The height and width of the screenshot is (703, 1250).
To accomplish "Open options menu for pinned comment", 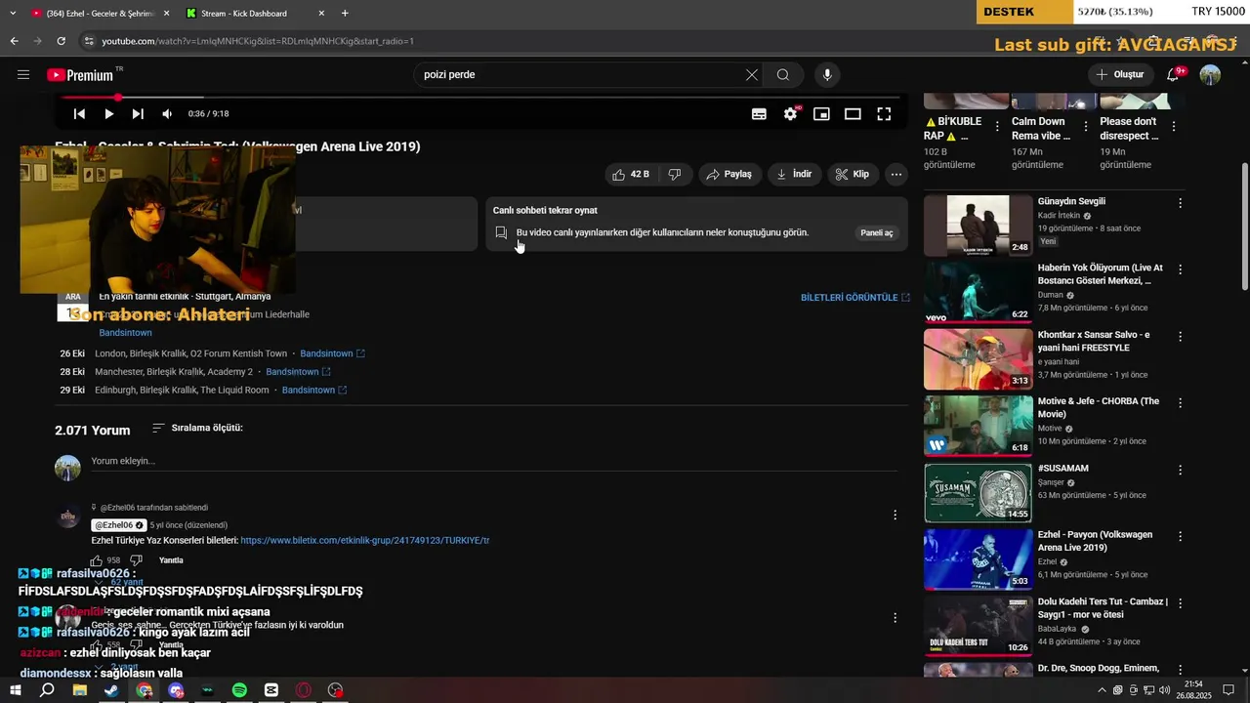I will pos(895,515).
